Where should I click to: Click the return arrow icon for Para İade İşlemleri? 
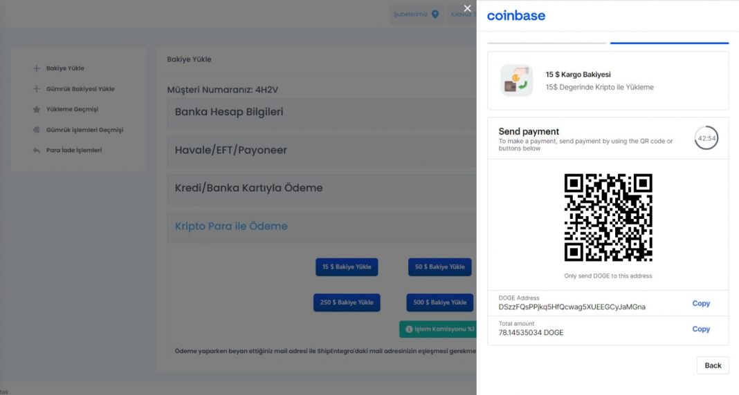36,151
